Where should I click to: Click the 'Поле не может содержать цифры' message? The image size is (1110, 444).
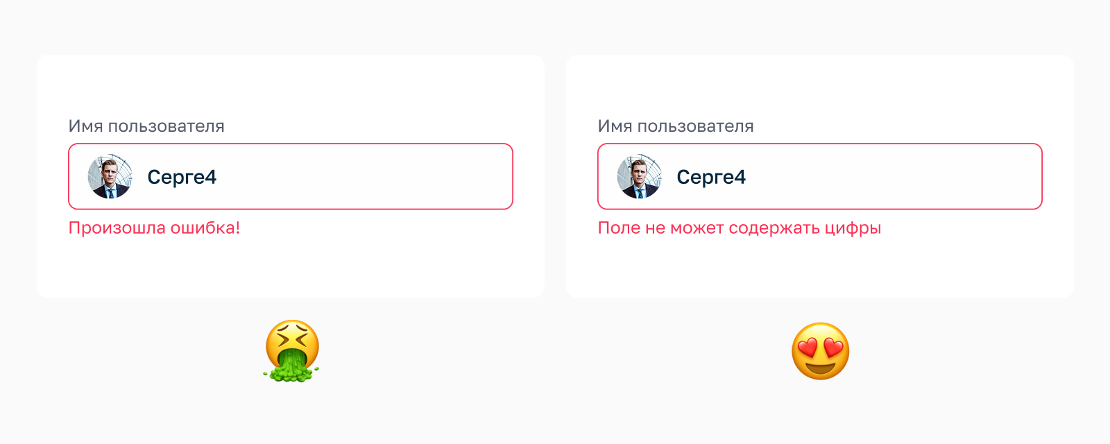pyautogui.click(x=740, y=227)
